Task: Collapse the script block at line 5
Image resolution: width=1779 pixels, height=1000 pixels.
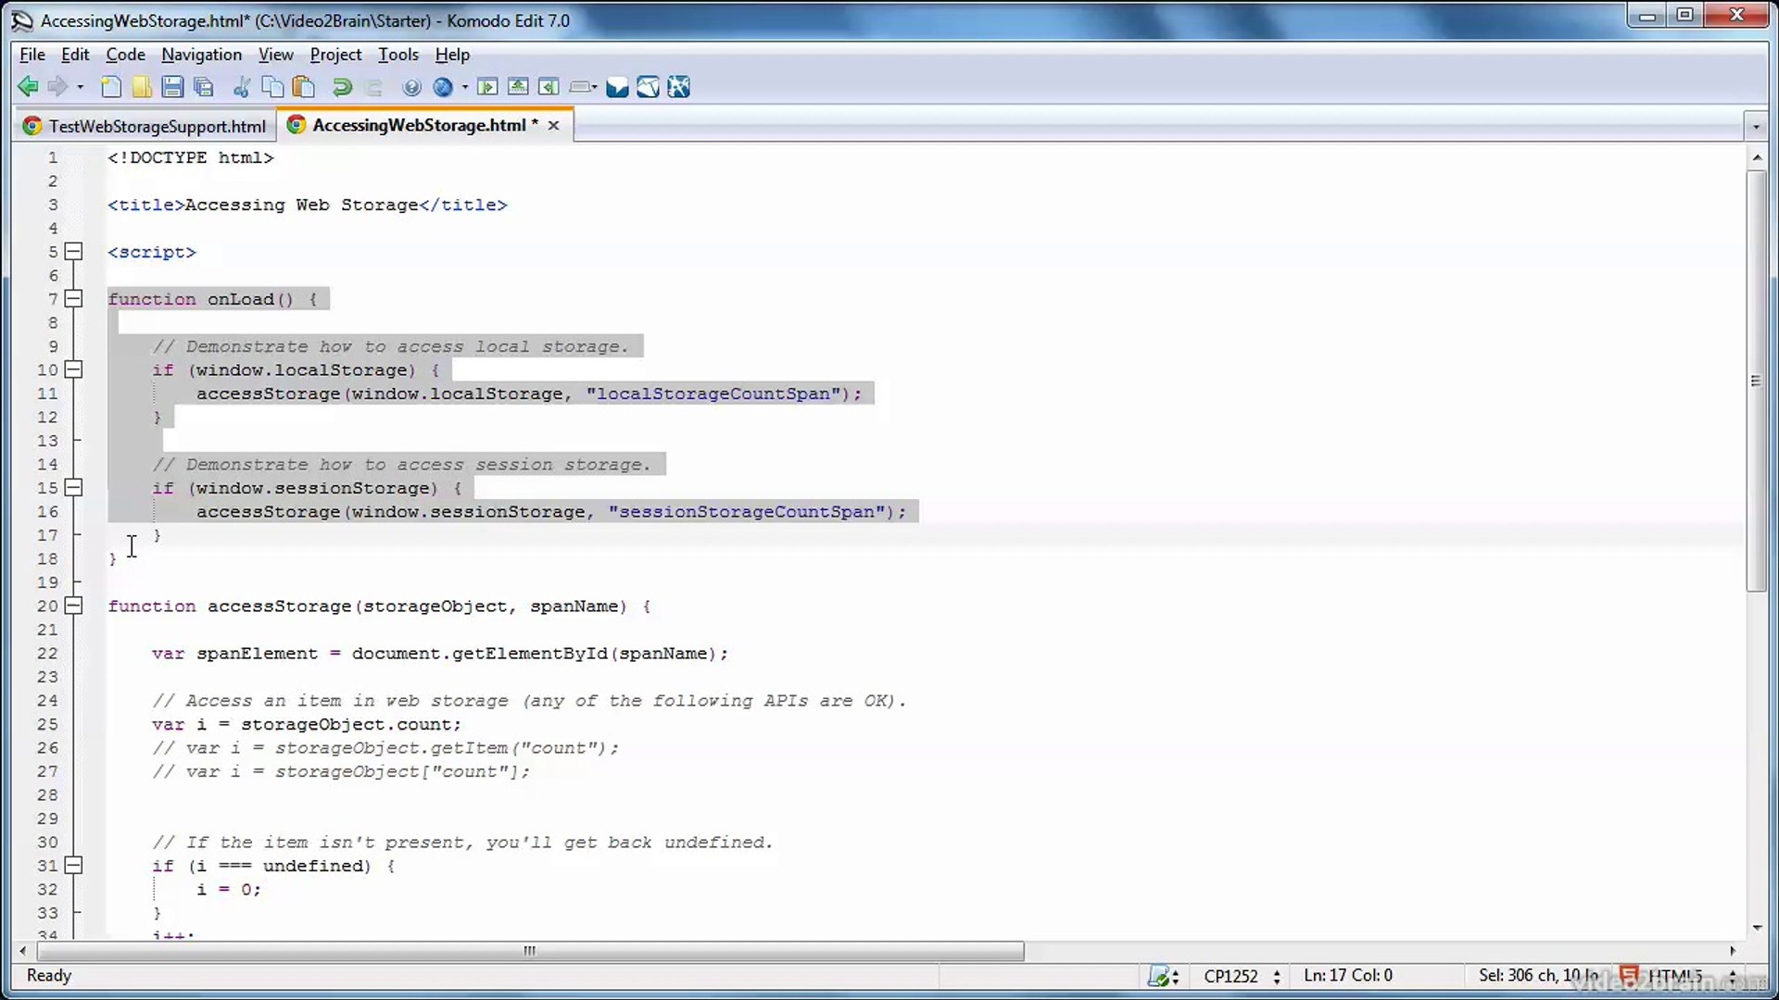Action: pos(74,251)
